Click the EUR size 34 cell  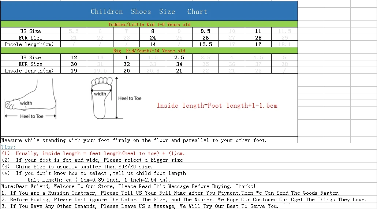tap(179, 64)
